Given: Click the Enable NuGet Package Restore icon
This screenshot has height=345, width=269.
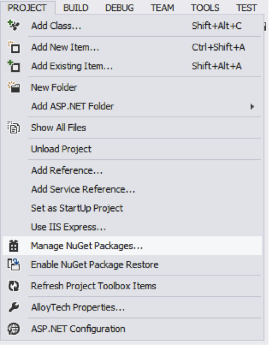Looking at the screenshot, I should tap(14, 264).
